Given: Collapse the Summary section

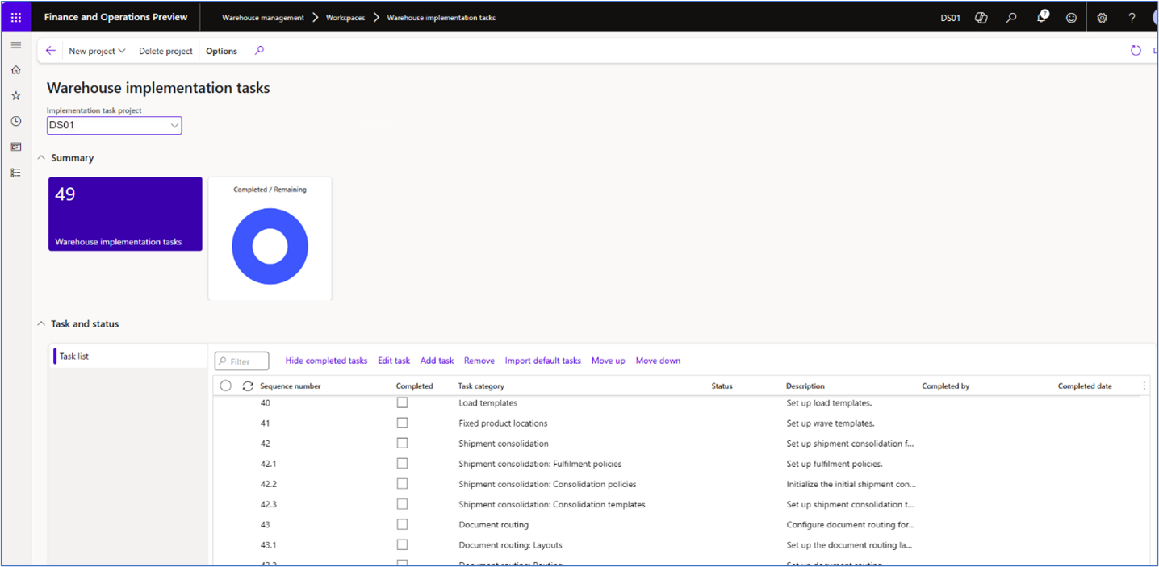Looking at the screenshot, I should (x=42, y=158).
